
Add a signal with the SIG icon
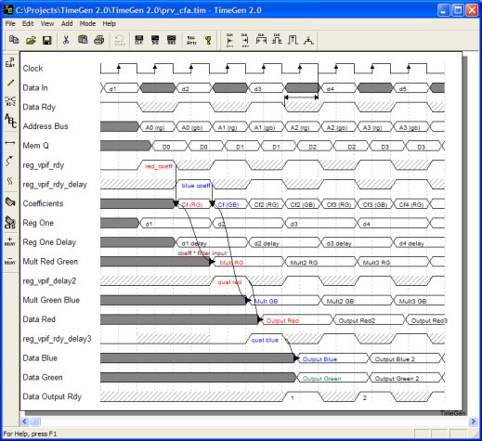(x=155, y=40)
